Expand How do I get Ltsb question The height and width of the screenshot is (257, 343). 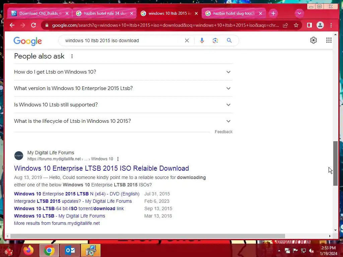click(x=123, y=72)
